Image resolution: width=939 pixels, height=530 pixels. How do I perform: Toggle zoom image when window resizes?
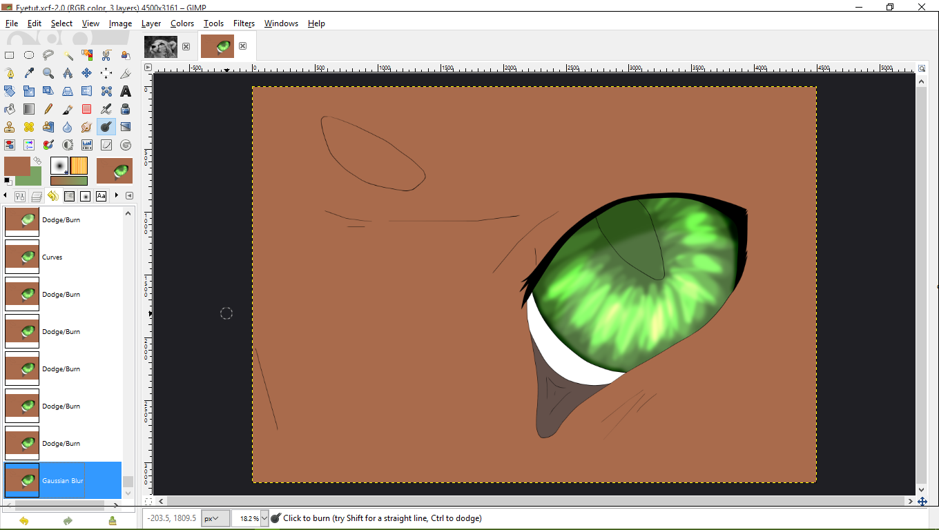pos(922,68)
